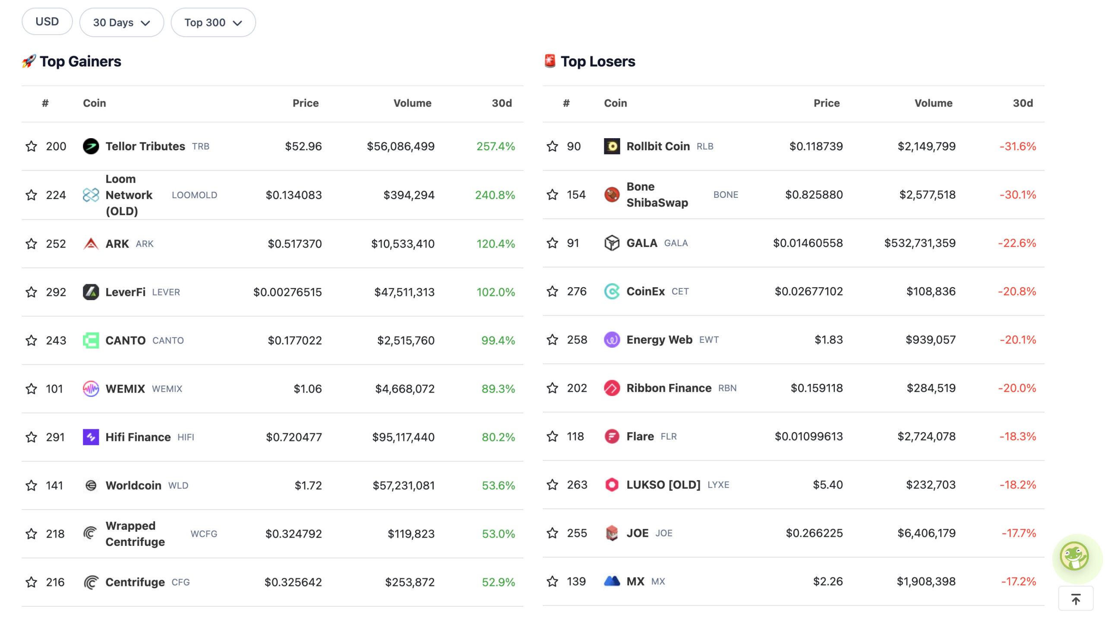Click the GALA coin logo
1105x618 pixels.
[x=612, y=243]
